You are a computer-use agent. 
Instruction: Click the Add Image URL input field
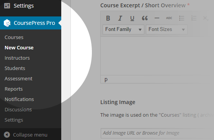click(x=157, y=133)
